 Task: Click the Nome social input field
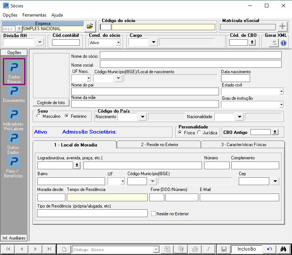pyautogui.click(x=191, y=64)
